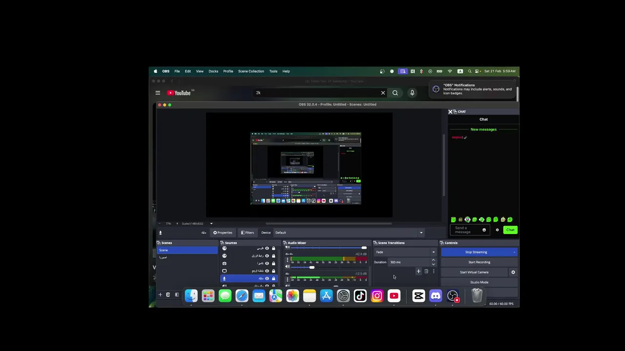
Task: Open virtual camera settings gear
Action: 513,272
